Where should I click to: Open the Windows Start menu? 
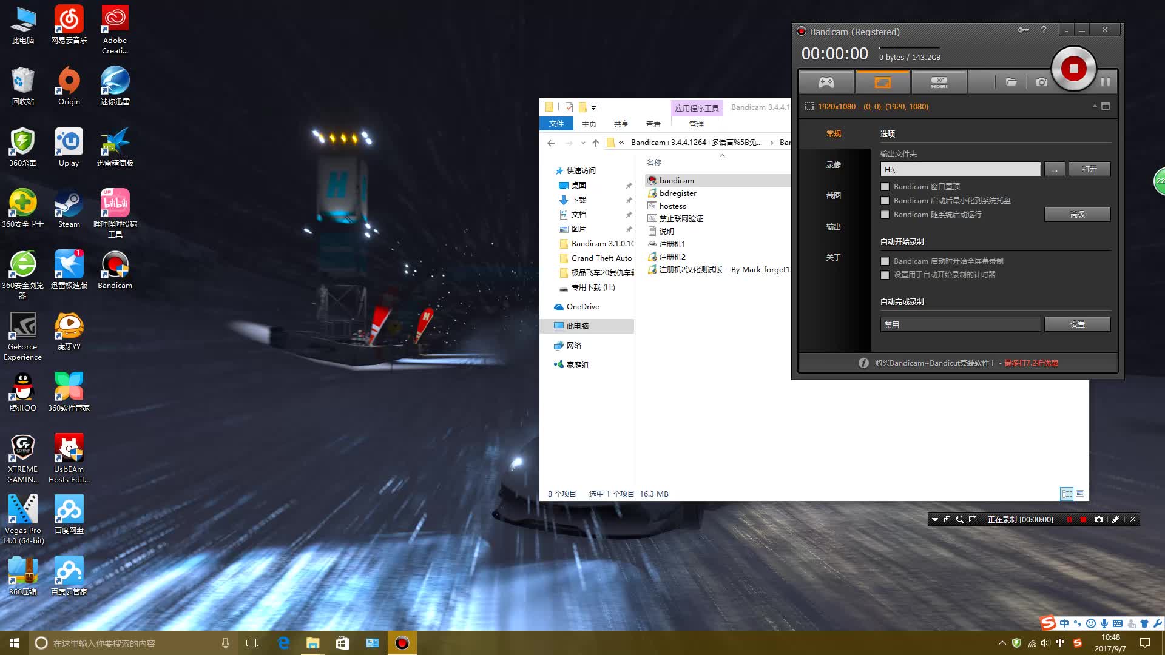pos(15,643)
